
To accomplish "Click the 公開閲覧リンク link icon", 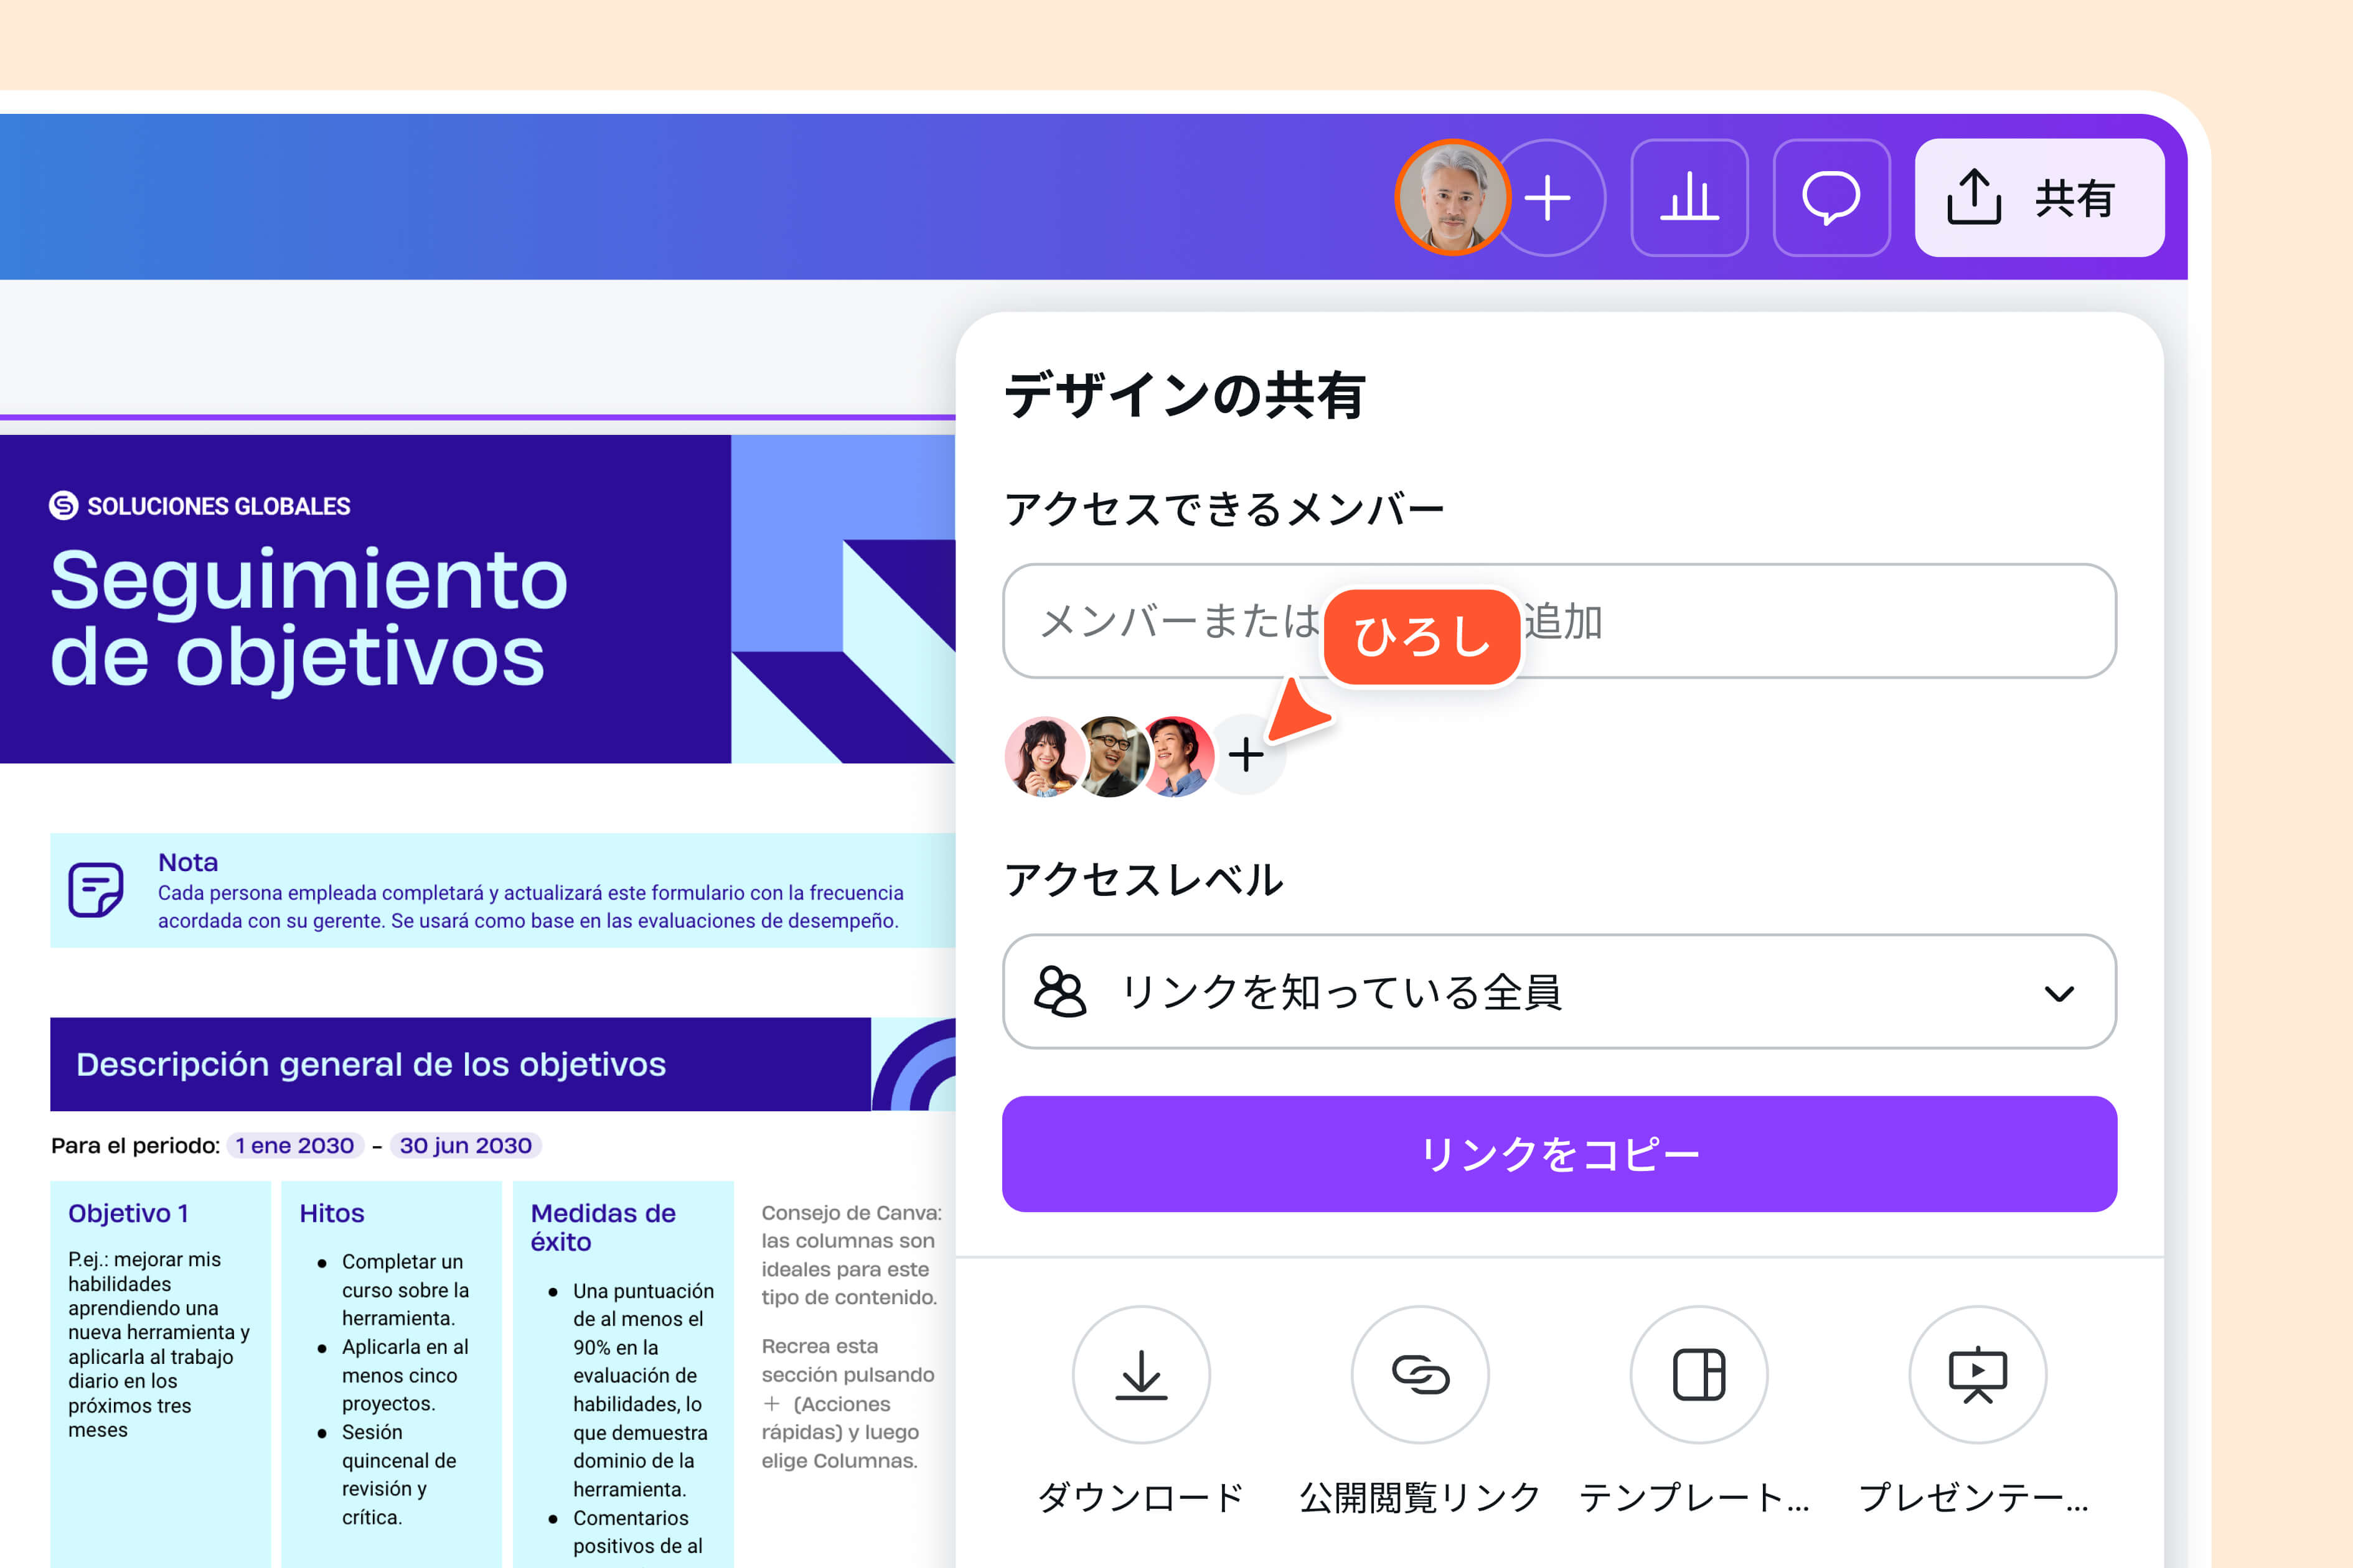I will tap(1420, 1375).
